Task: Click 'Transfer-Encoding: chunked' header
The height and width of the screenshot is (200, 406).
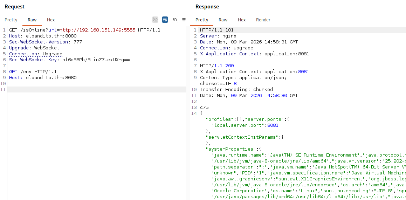Action: coord(236,90)
